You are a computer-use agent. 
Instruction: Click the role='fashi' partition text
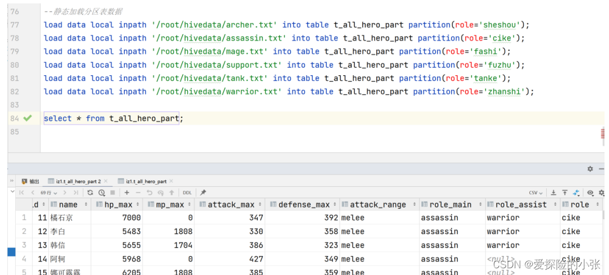tap(474, 52)
